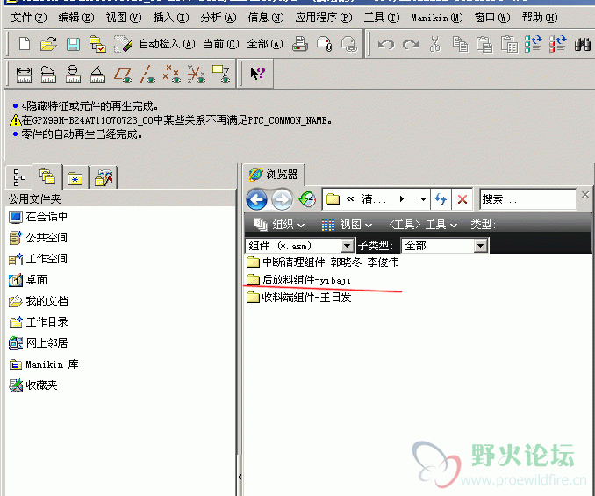Toggle datum axis display icon
The image size is (595, 496).
tap(147, 74)
